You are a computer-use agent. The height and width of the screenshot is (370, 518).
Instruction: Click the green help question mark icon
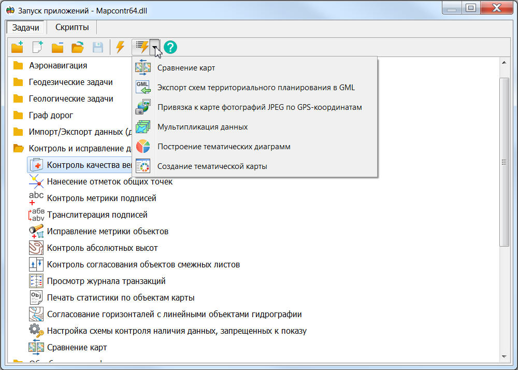tap(170, 47)
